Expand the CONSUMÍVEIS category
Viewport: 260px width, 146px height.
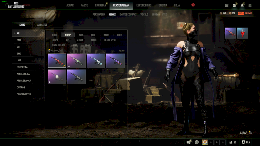pos(28,94)
